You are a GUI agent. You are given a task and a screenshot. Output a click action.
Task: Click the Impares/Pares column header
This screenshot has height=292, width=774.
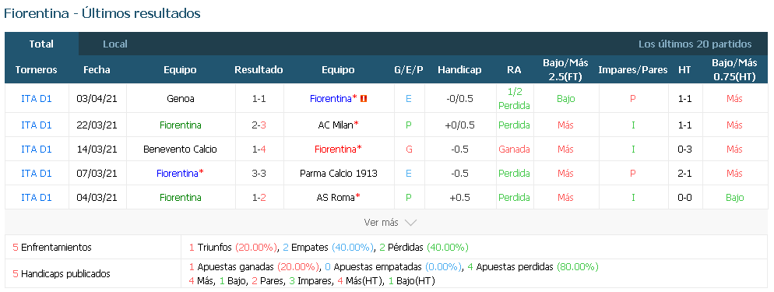(633, 70)
